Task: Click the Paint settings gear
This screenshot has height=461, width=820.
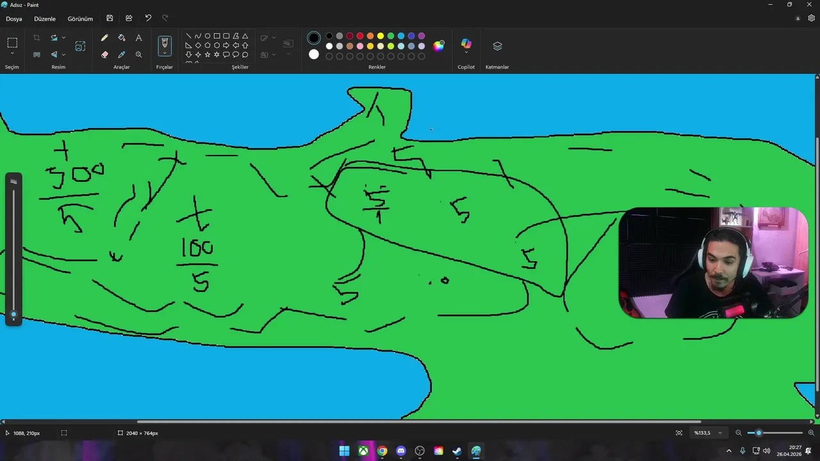Action: pos(811,19)
